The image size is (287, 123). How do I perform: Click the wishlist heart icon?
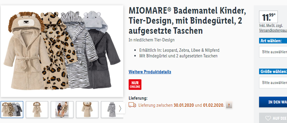pyautogui.click(x=268, y=118)
